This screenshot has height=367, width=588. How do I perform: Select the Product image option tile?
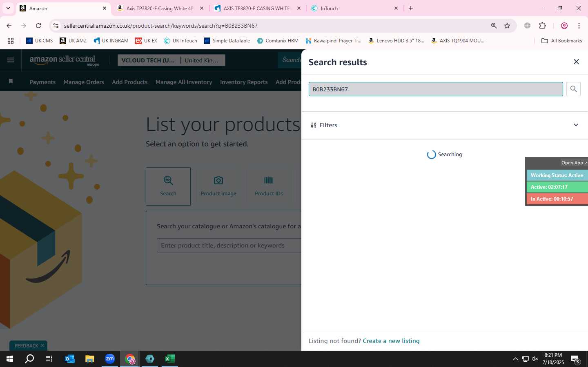(x=218, y=186)
